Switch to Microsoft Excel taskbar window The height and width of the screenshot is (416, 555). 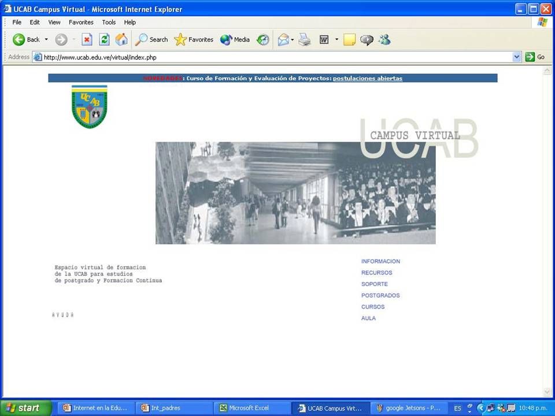click(252, 408)
